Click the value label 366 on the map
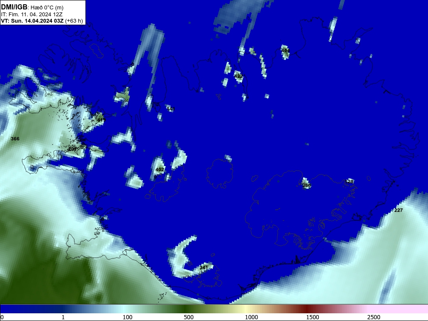Screen dimensions: 428x321 [15, 139]
